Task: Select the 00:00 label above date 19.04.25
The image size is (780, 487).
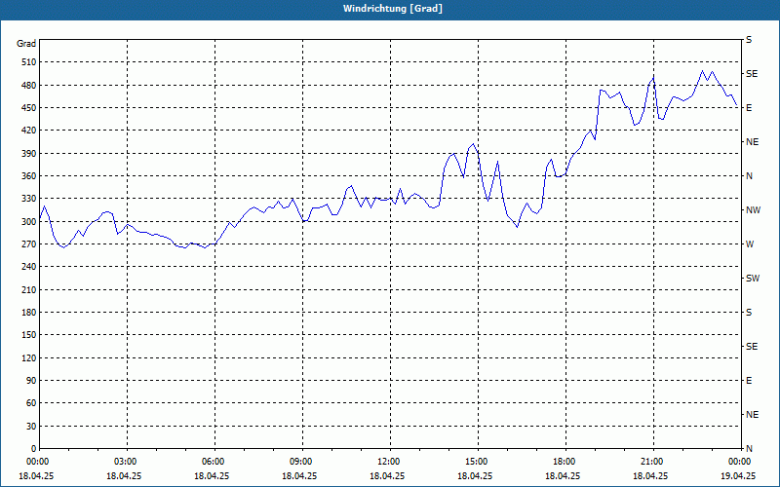Action: [739, 462]
